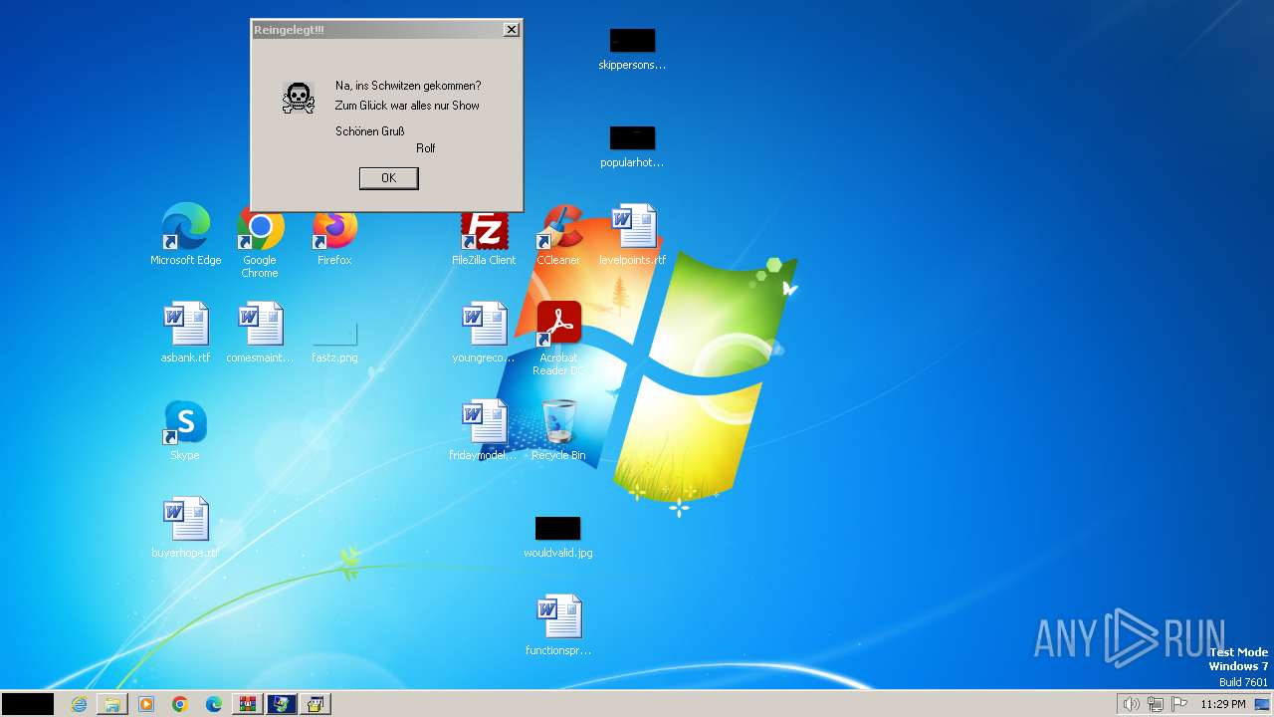Viewport: 1274px width, 717px height.
Task: Click the skull icon in the dialog
Action: coord(298,98)
